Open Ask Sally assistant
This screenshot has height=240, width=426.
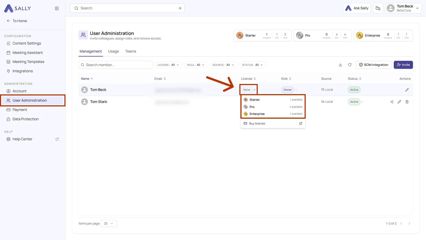[x=357, y=8]
